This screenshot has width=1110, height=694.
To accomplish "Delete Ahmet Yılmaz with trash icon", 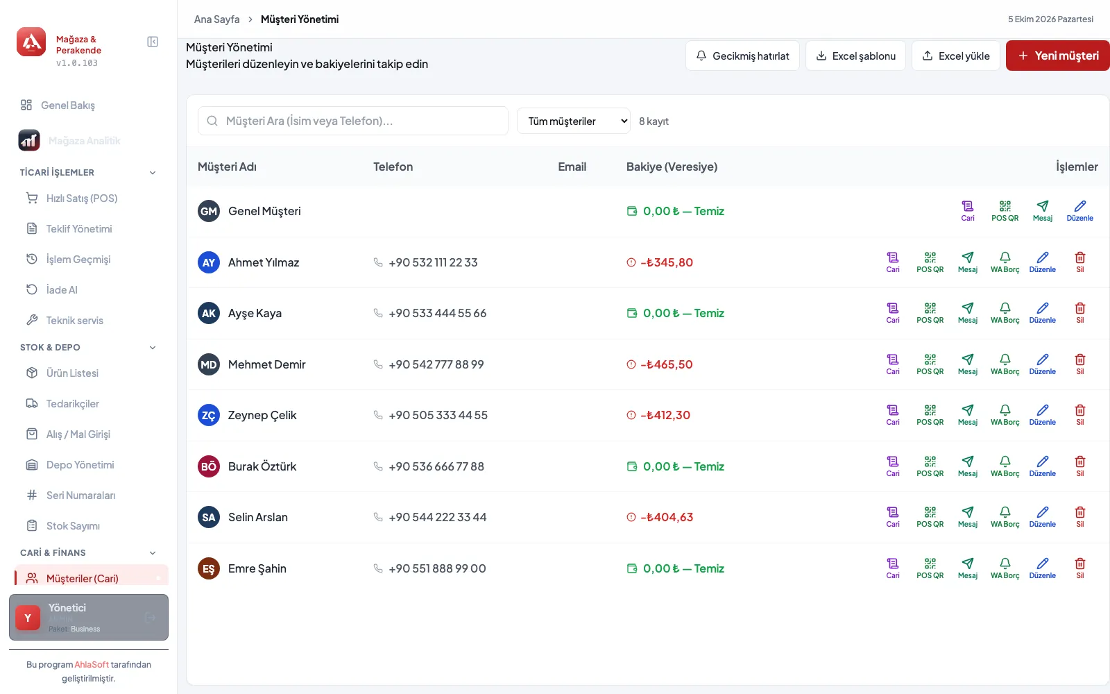I will pos(1080,262).
